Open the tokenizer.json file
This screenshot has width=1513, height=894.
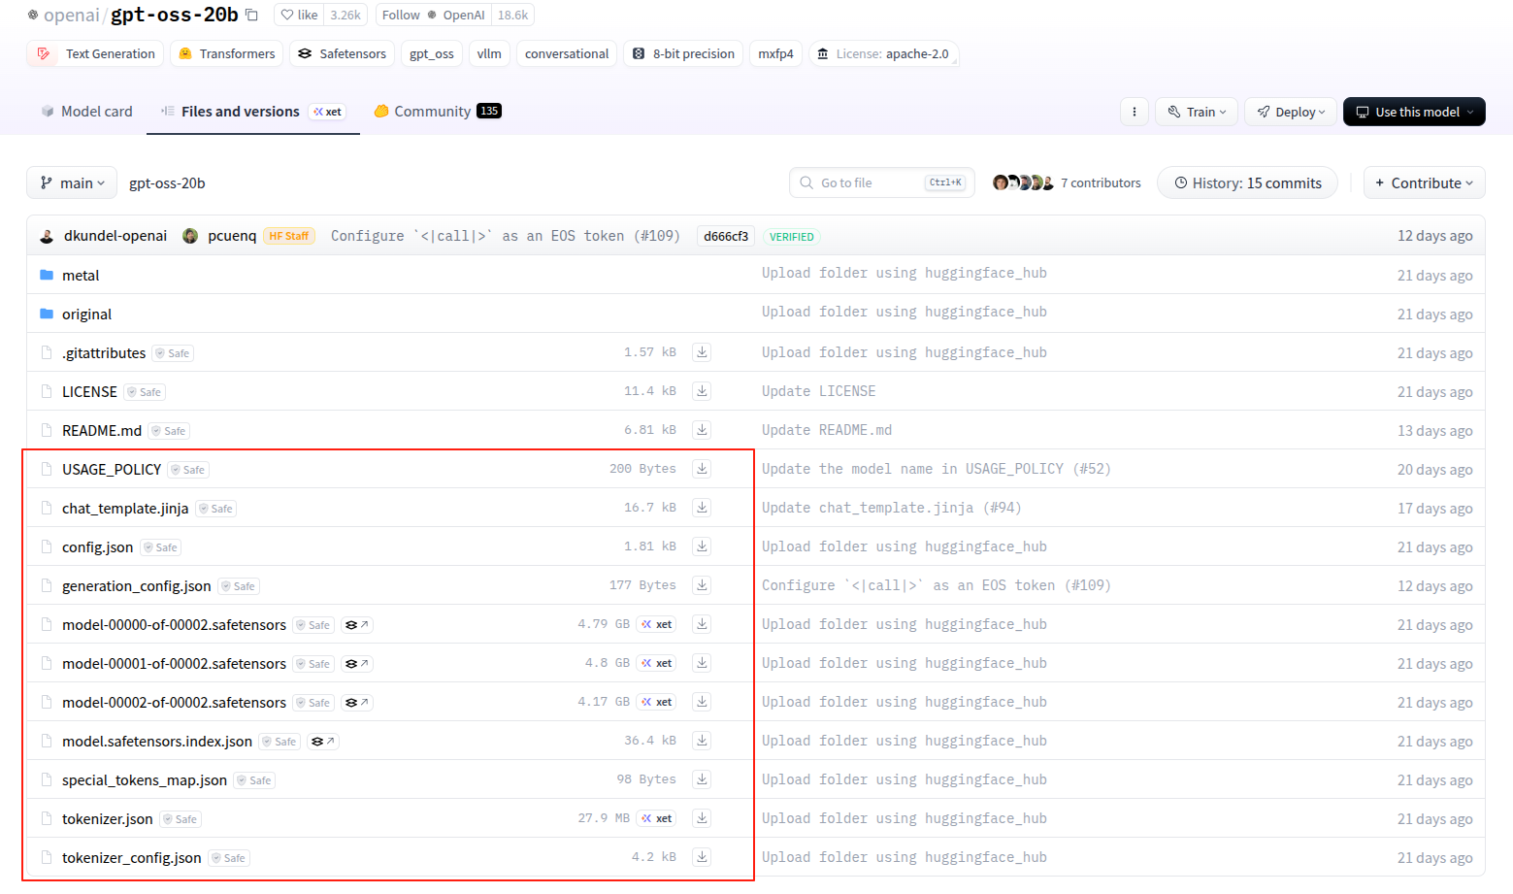pyautogui.click(x=107, y=819)
